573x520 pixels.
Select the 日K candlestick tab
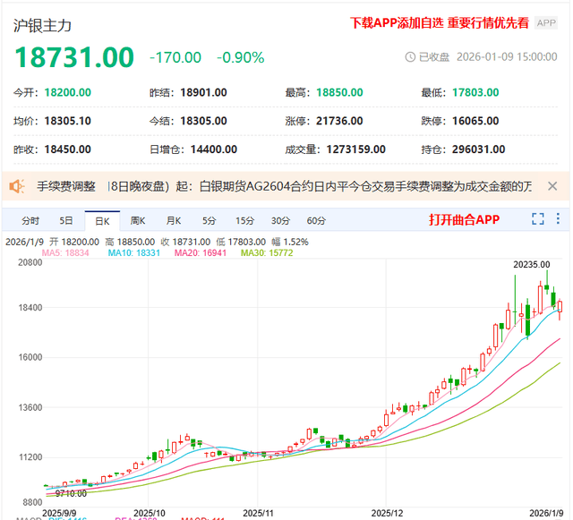point(101,220)
